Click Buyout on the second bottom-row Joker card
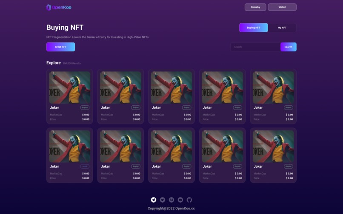The image size is (343, 214). point(136,166)
